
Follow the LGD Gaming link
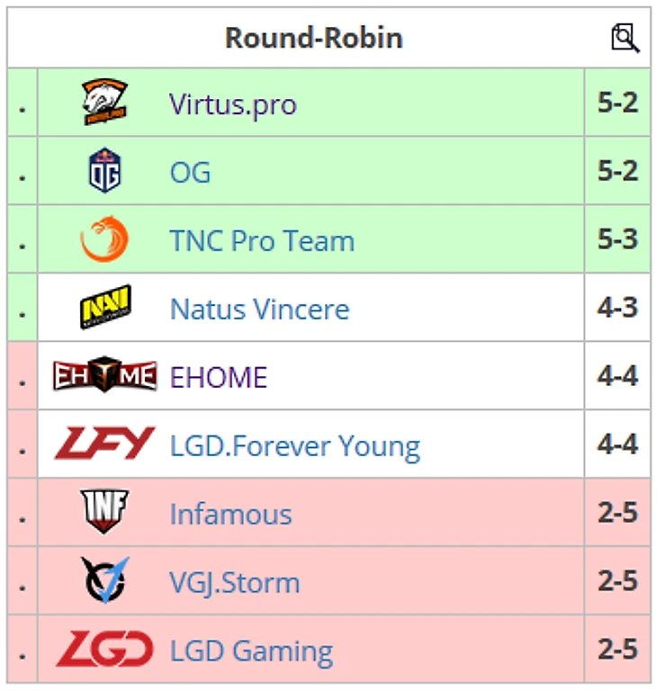point(251,651)
